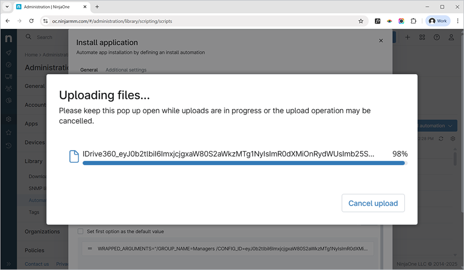Open a new Chrome tab

(97, 7)
